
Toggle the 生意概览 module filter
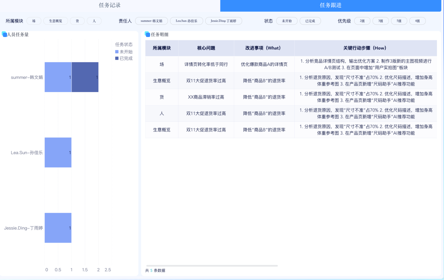coord(55,21)
